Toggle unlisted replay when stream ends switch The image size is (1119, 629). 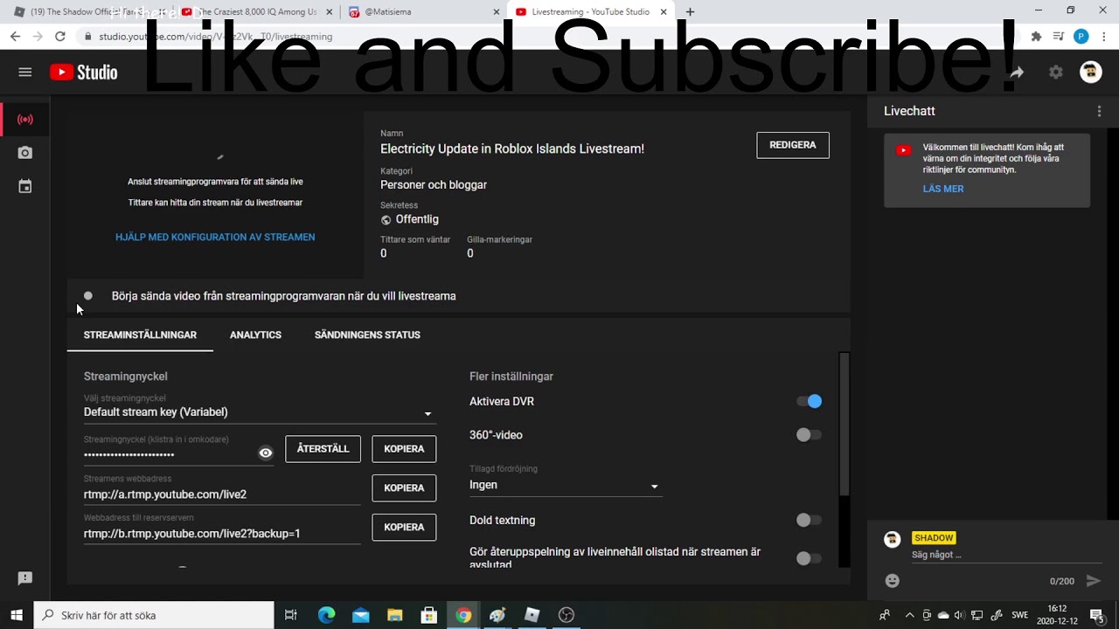[x=809, y=558]
